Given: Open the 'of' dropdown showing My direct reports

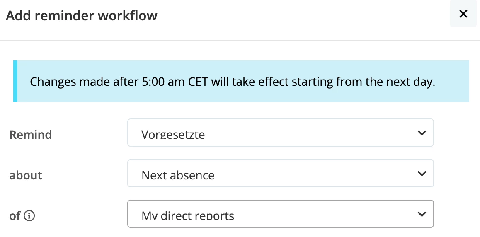Looking at the screenshot, I should [x=280, y=214].
